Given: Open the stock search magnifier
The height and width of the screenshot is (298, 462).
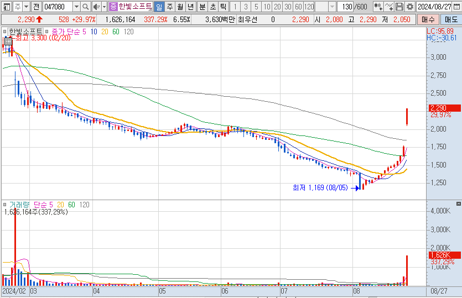Looking at the screenshot, I should coord(85,7).
